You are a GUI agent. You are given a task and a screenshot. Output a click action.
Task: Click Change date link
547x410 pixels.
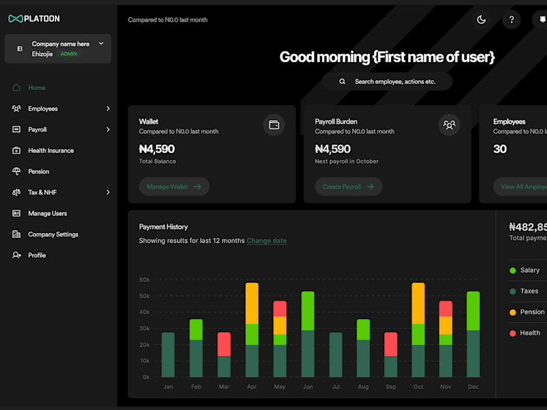click(267, 241)
